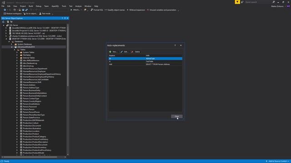This screenshot has width=291, height=163.
Task: Open the Help menu
Action: 96,6
